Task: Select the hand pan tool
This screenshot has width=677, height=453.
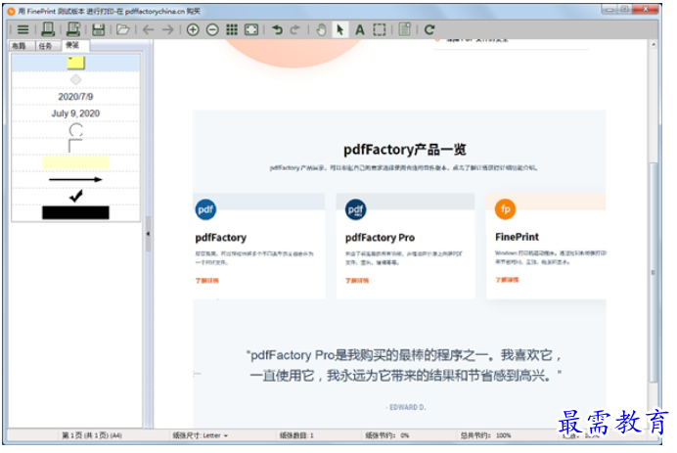Action: click(x=321, y=29)
